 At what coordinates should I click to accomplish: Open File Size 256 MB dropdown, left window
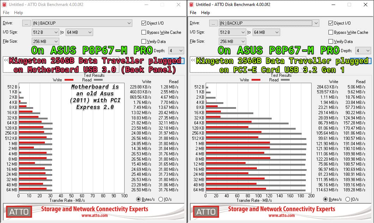coord(45,42)
